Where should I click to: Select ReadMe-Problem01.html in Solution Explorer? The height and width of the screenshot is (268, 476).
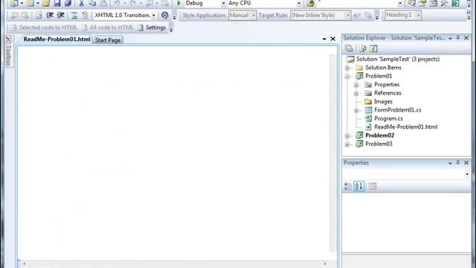[x=405, y=127]
